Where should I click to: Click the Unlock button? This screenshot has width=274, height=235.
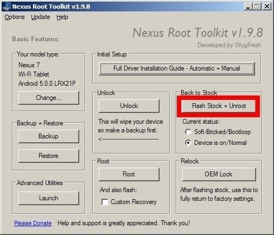pyautogui.click(x=129, y=106)
